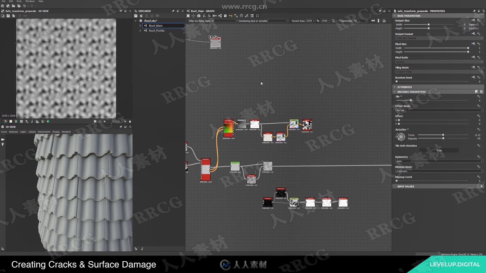The height and width of the screenshot is (273, 486).
Task: Open the Camera menu in 3D View
Action: (32, 132)
